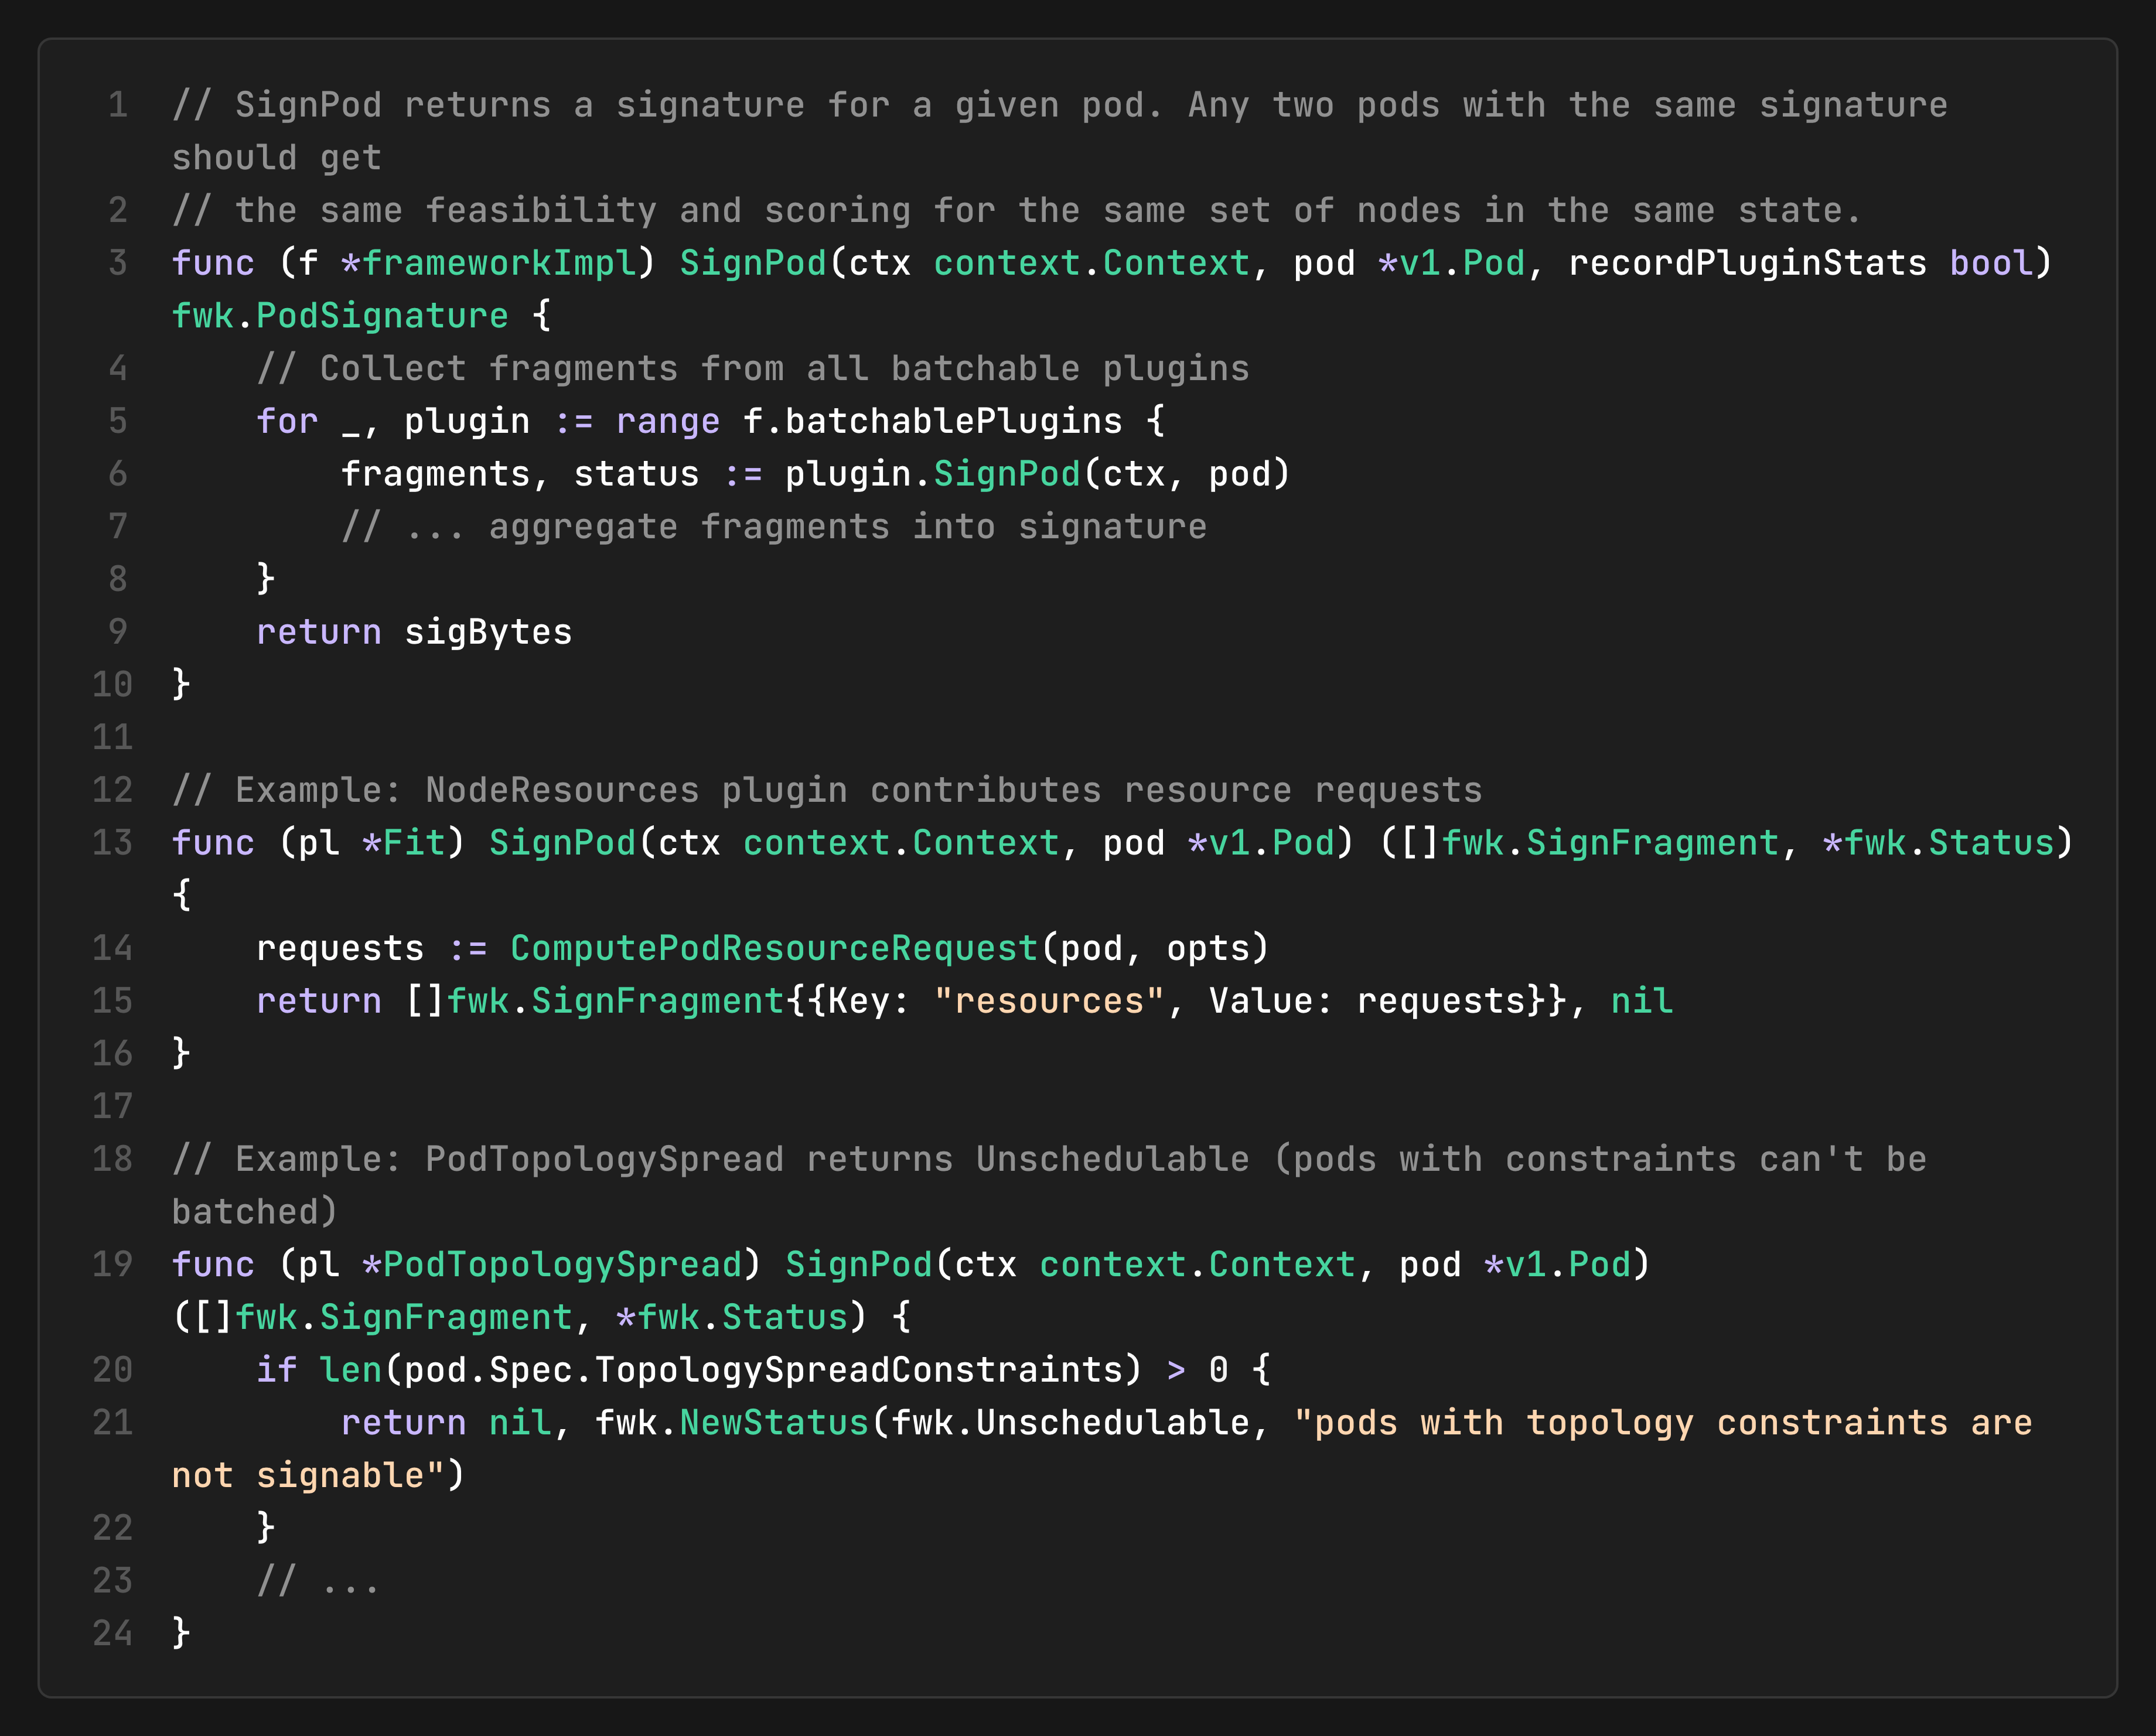The height and width of the screenshot is (1736, 2156).
Task: Click line number 11 in gutter
Action: [112, 738]
